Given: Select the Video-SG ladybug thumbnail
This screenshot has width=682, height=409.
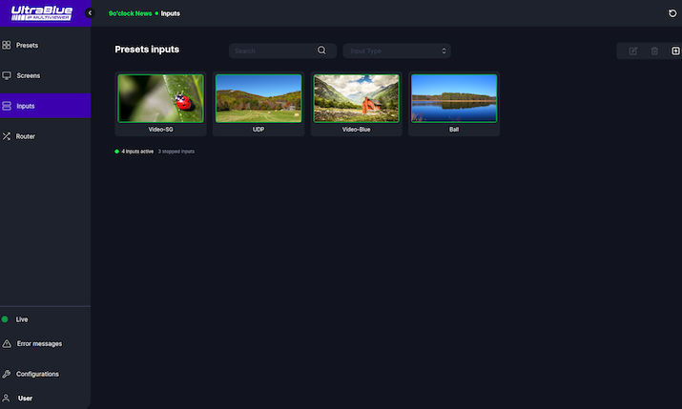Looking at the screenshot, I should click(x=160, y=98).
